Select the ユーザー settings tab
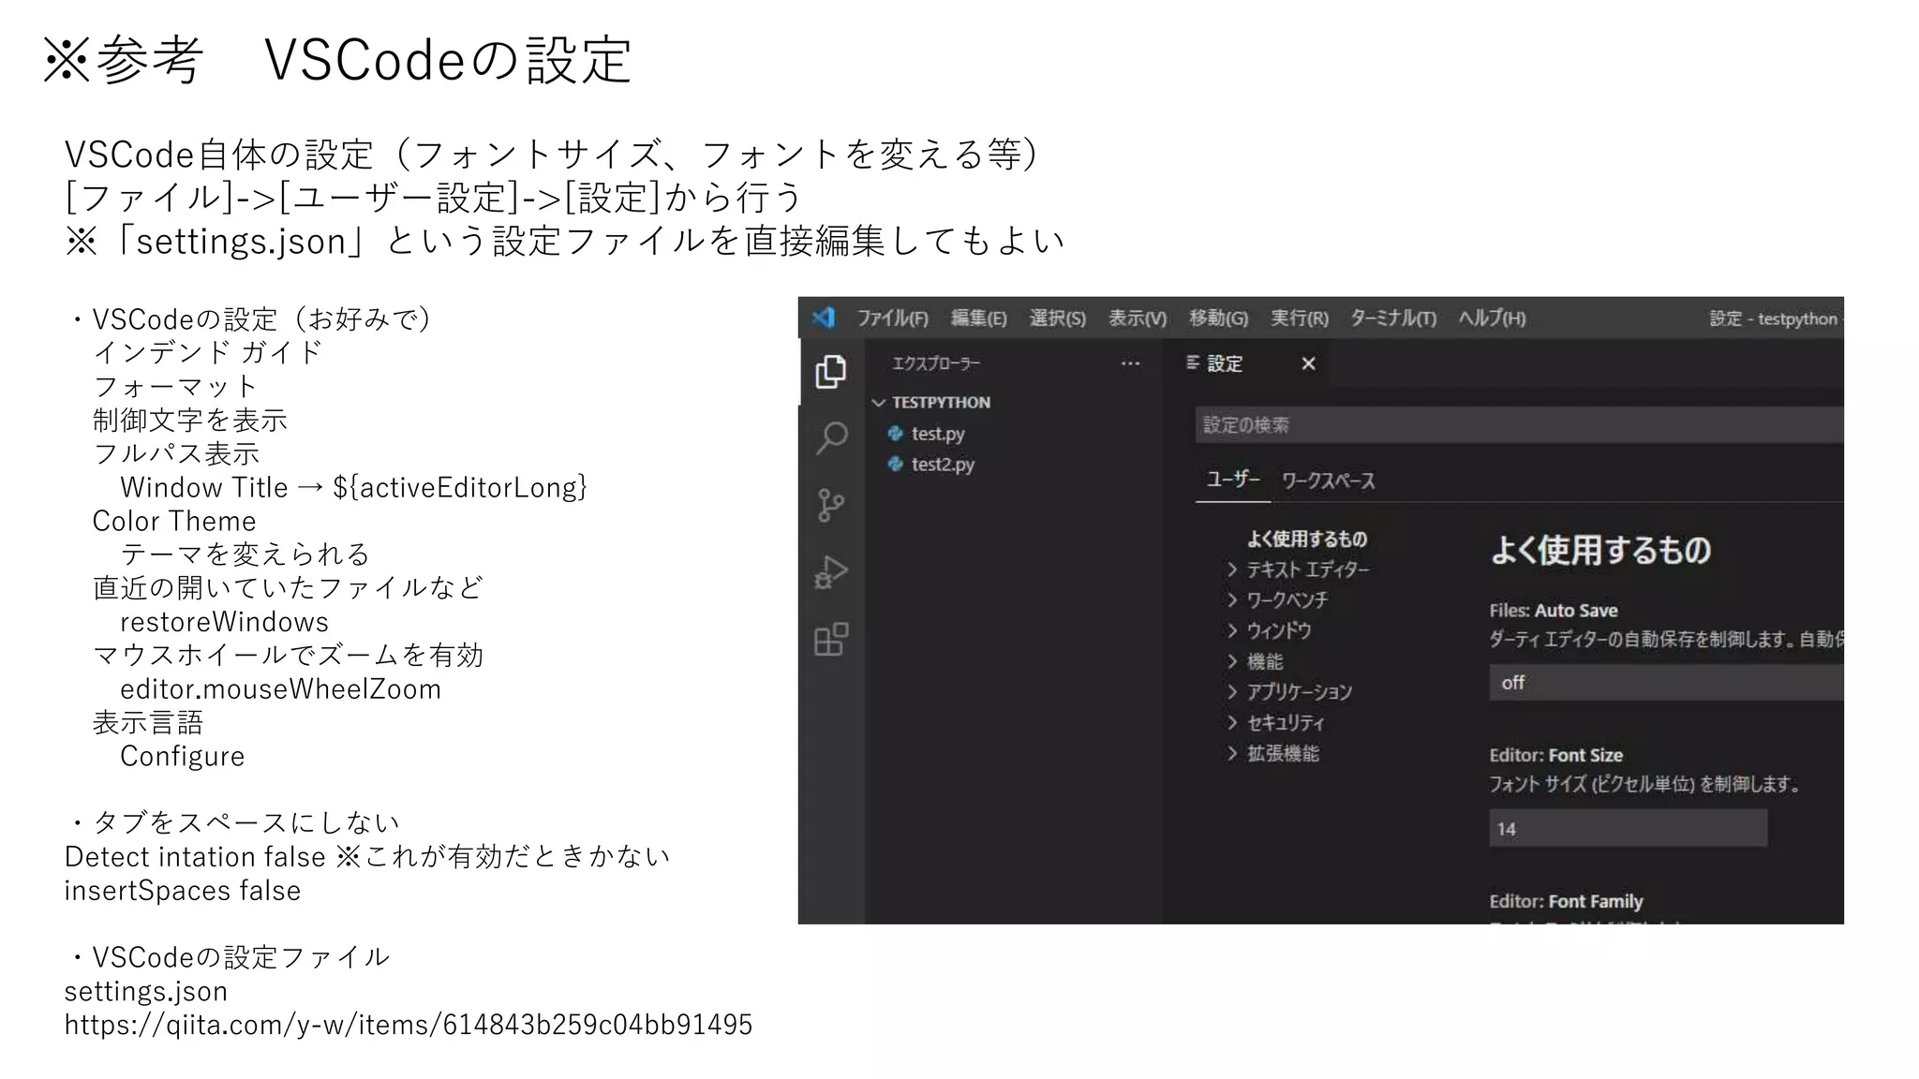The image size is (1919, 1079). [x=1231, y=480]
